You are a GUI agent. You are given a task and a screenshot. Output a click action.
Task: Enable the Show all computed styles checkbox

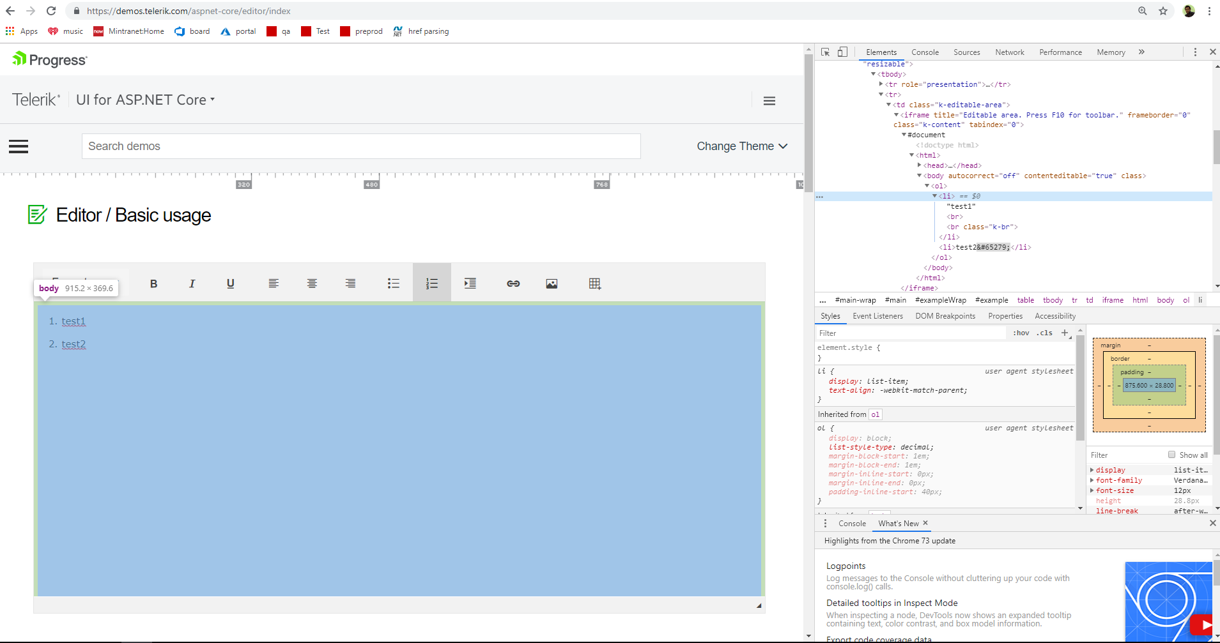(x=1171, y=455)
